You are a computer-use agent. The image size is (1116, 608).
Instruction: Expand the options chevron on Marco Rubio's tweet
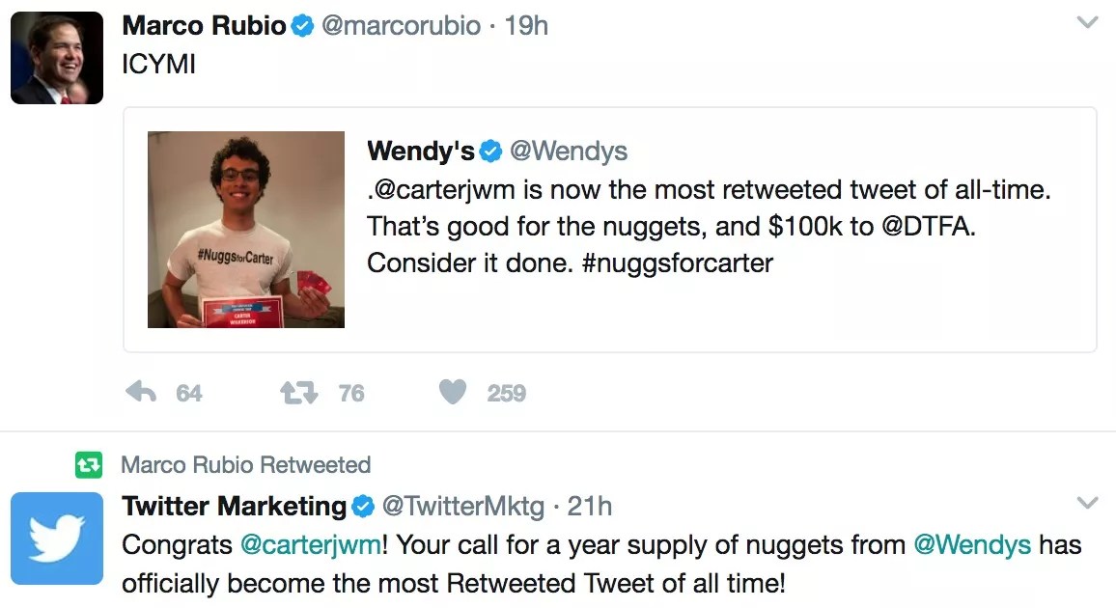1087,22
